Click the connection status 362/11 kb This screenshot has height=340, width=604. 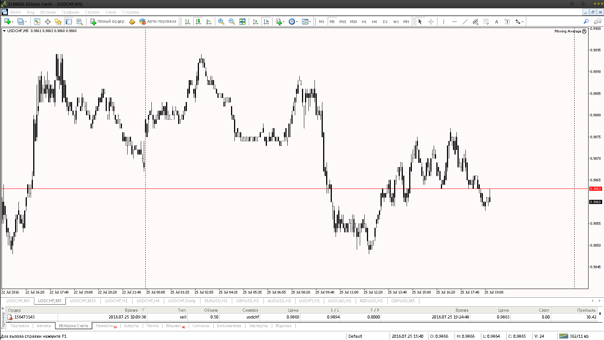pos(574,336)
